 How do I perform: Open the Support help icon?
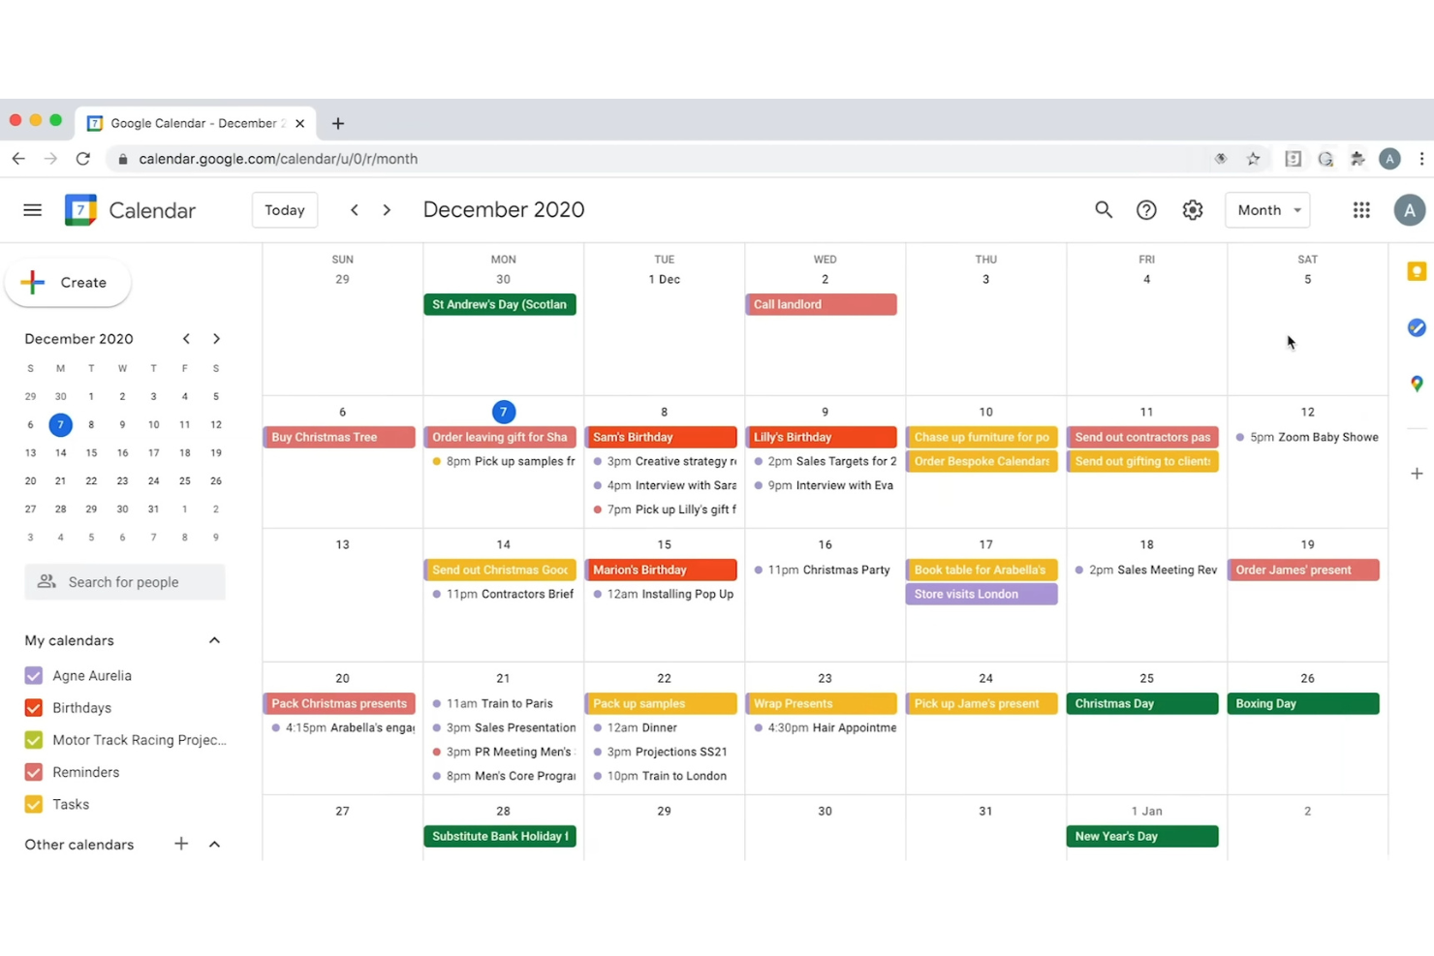click(x=1146, y=210)
